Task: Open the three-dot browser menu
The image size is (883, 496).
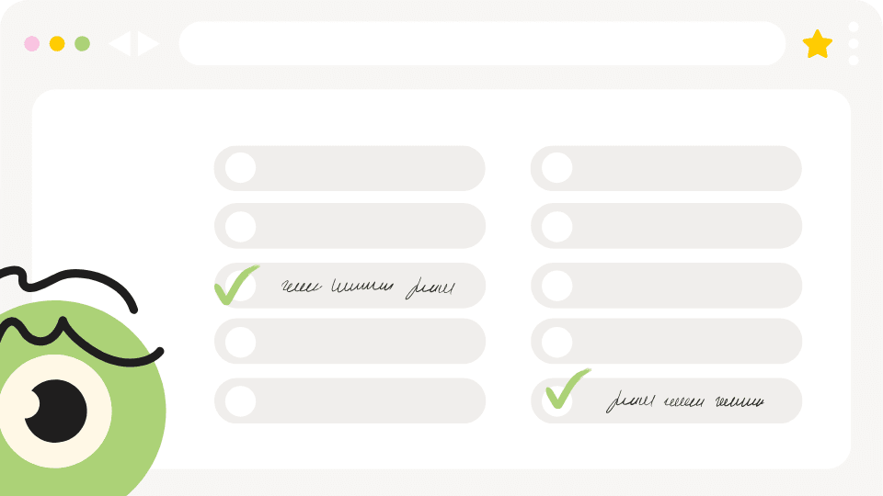Action: pos(854,43)
